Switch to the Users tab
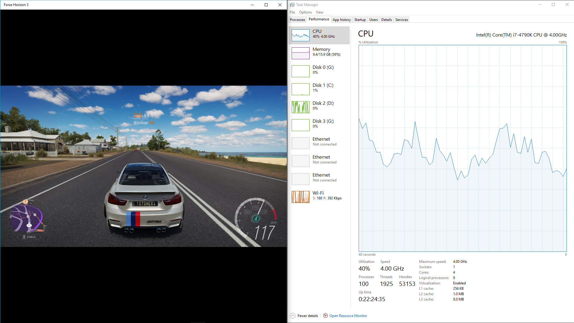Image resolution: width=574 pixels, height=323 pixels. [x=373, y=20]
